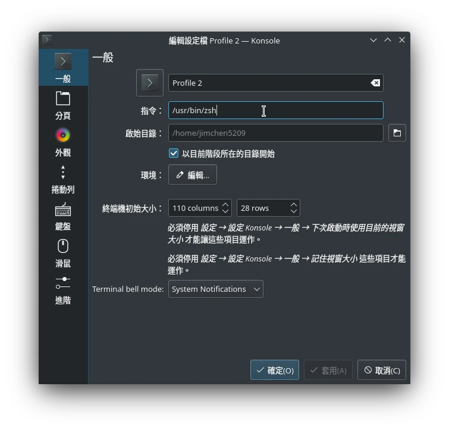
Task: Clear the Profile 2 name field
Action: tap(375, 83)
